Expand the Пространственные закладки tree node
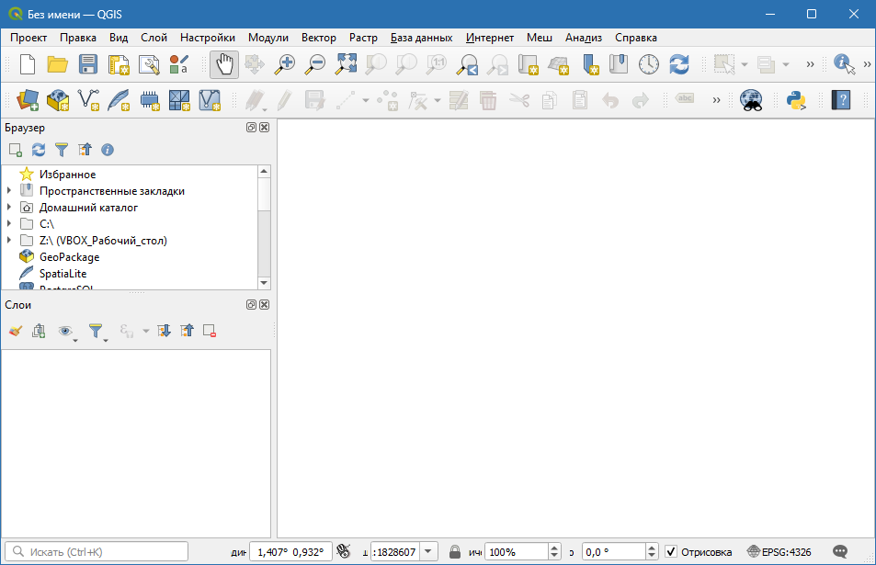The height and width of the screenshot is (565, 876). coord(9,191)
